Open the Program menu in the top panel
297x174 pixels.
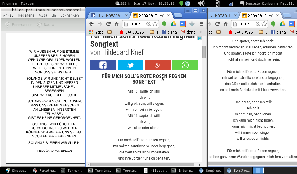pos(10,3)
